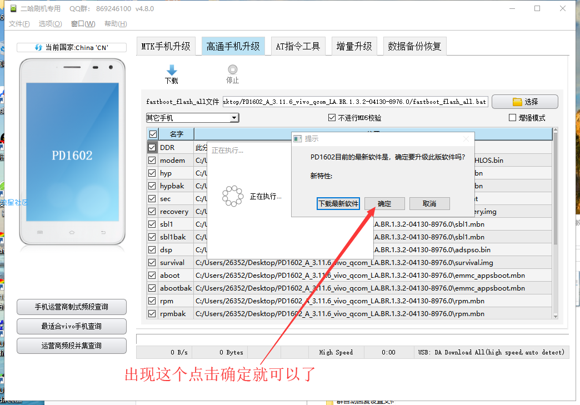
Task: Click 最适合vivo手机查询 button
Action: click(x=72, y=326)
